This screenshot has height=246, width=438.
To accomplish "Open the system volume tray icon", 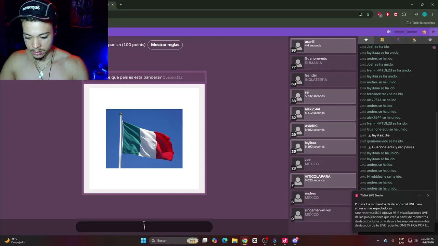I will pyautogui.click(x=415, y=241).
